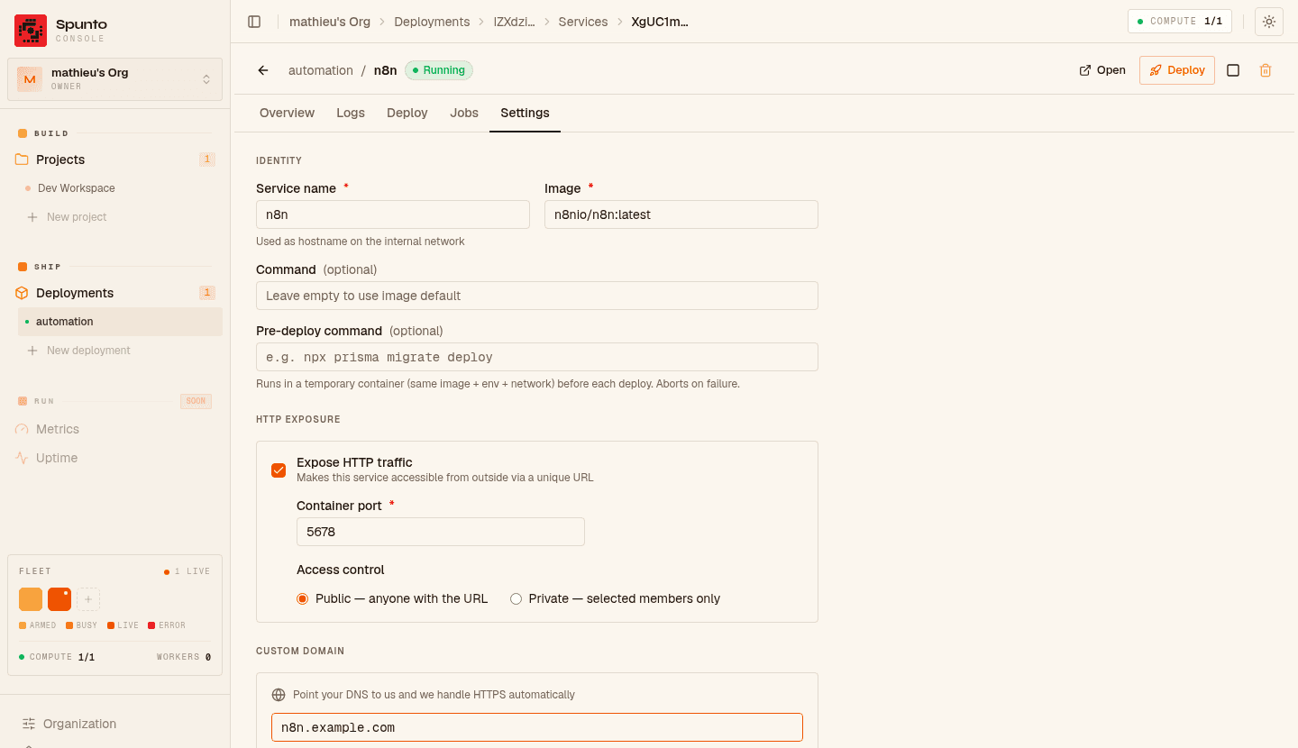1298x748 pixels.
Task: Click the Command input field
Action: [x=537, y=296]
